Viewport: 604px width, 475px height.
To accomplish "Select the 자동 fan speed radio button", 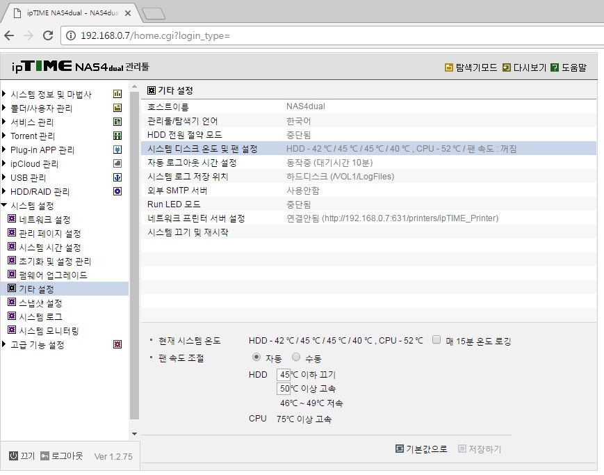I will coord(256,357).
